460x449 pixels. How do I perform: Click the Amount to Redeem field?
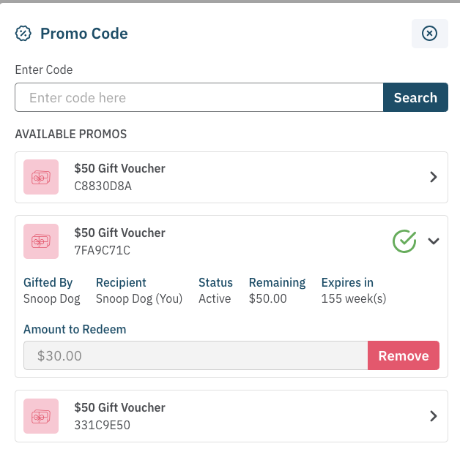point(195,356)
